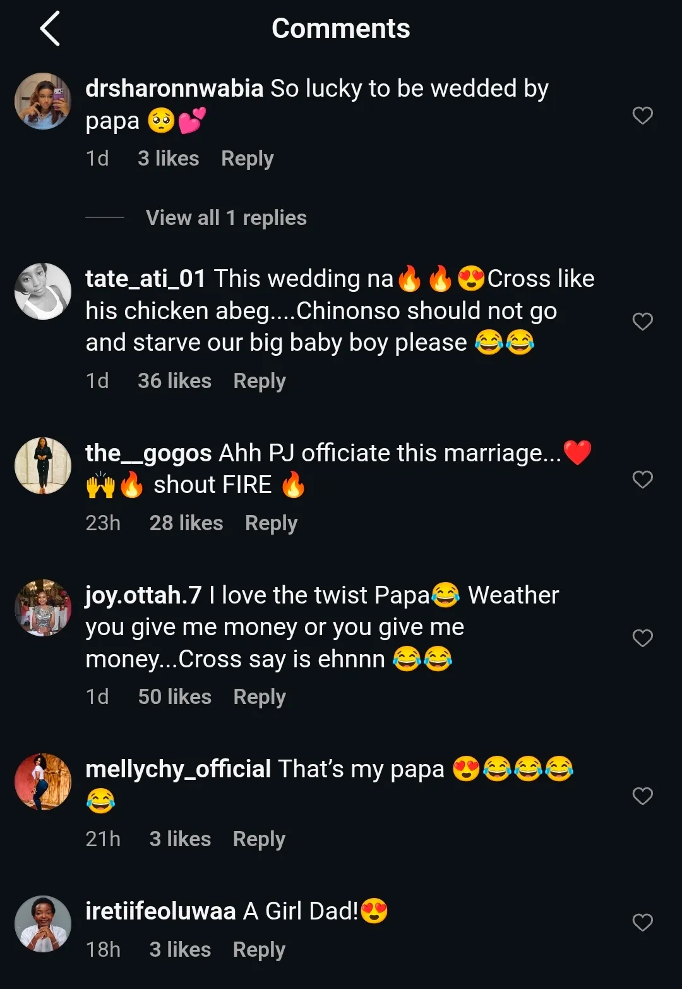The width and height of the screenshot is (682, 989).
Task: Reply to tate_ati_01's comment
Action: click(259, 381)
